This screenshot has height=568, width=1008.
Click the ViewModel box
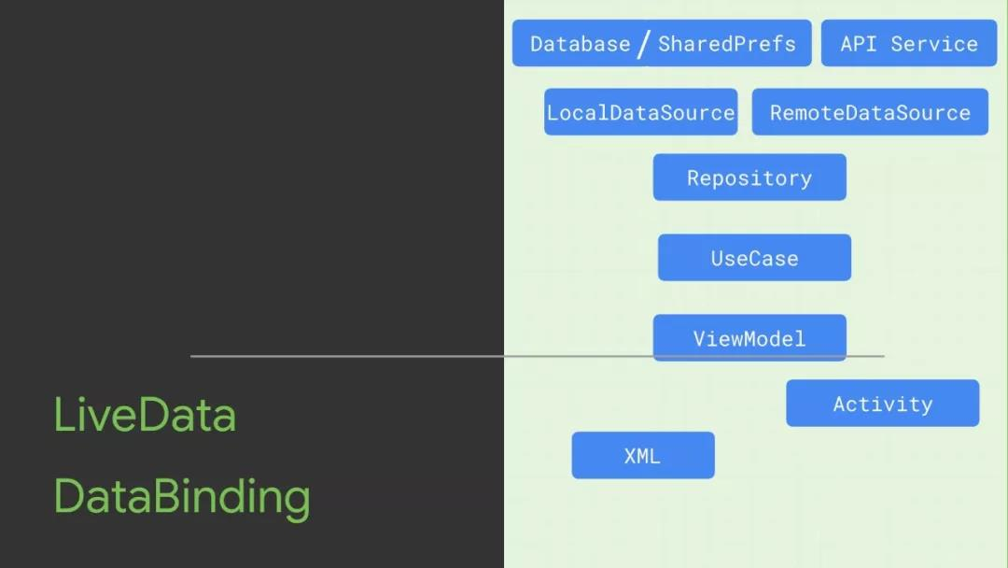tap(749, 337)
